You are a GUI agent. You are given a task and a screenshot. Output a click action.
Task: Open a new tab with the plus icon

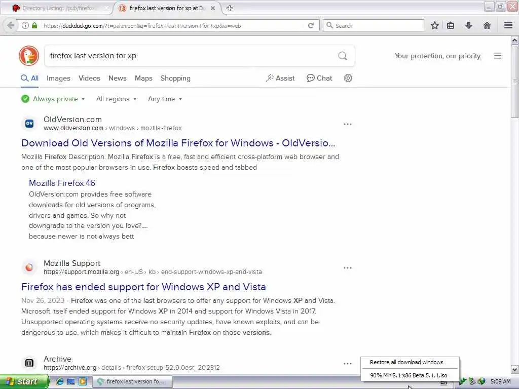[x=230, y=8]
